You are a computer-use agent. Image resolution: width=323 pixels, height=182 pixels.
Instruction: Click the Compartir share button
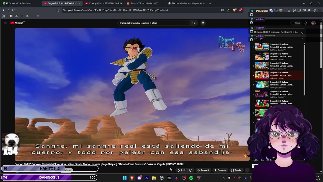click(x=203, y=170)
